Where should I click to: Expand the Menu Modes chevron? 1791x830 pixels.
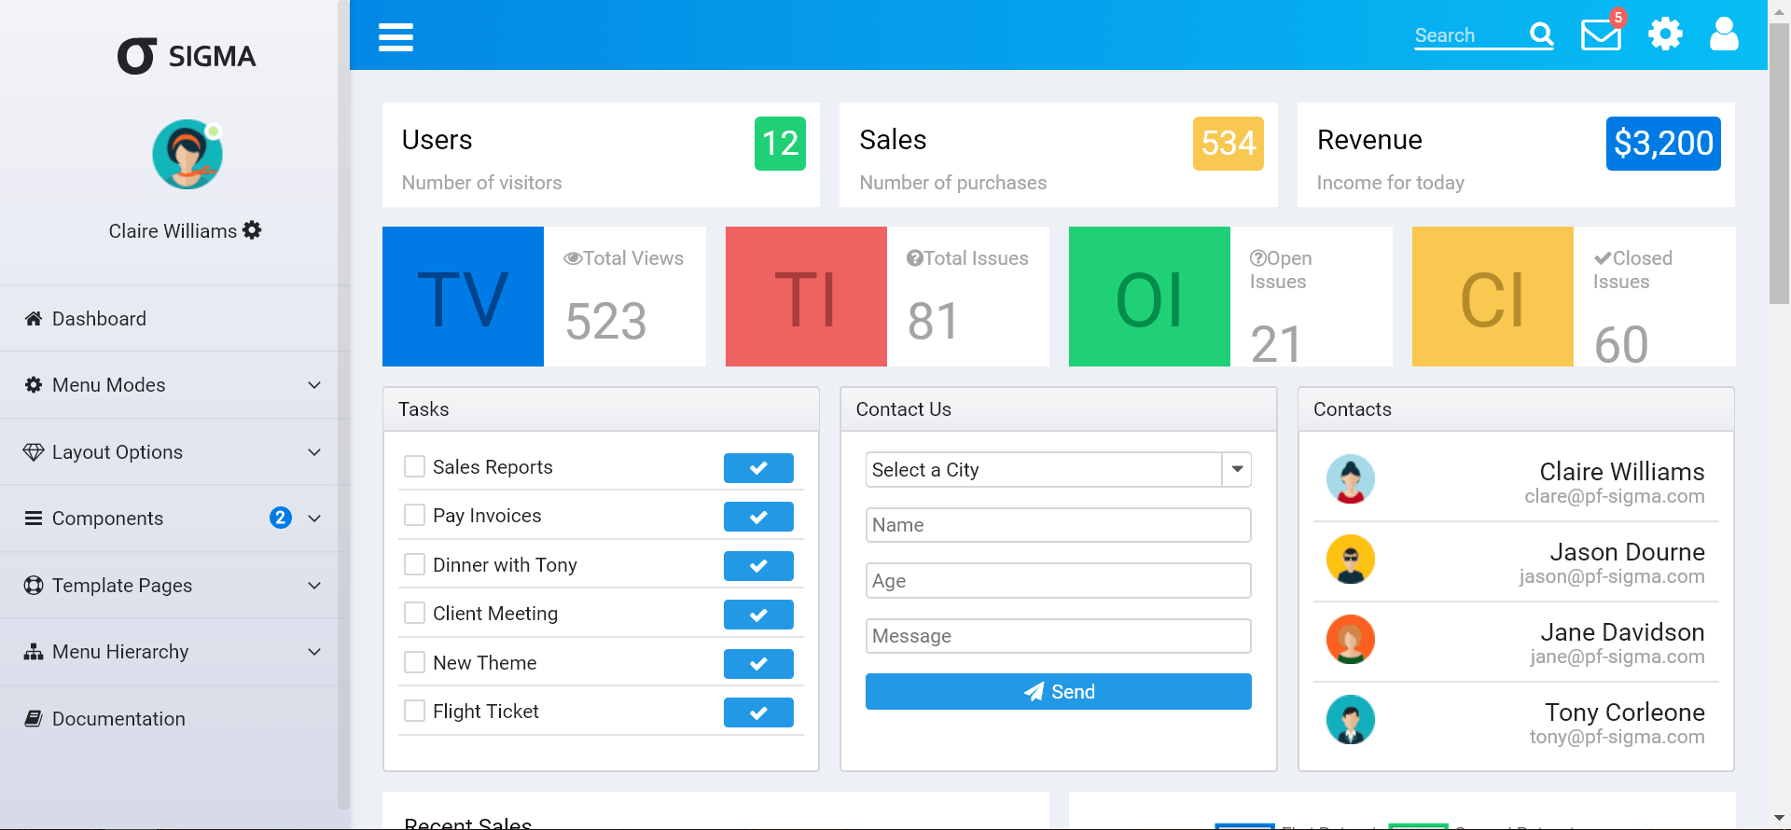tap(314, 385)
